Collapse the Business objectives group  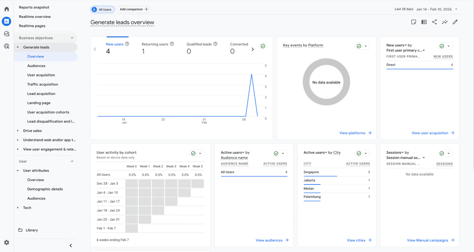[72, 38]
